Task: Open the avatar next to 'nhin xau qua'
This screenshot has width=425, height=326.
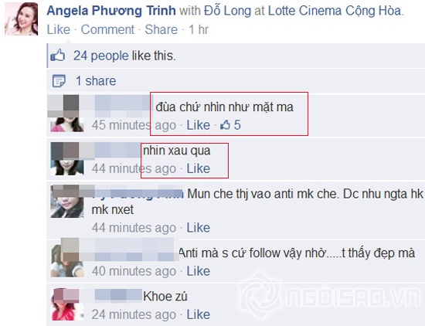Action: 66,159
